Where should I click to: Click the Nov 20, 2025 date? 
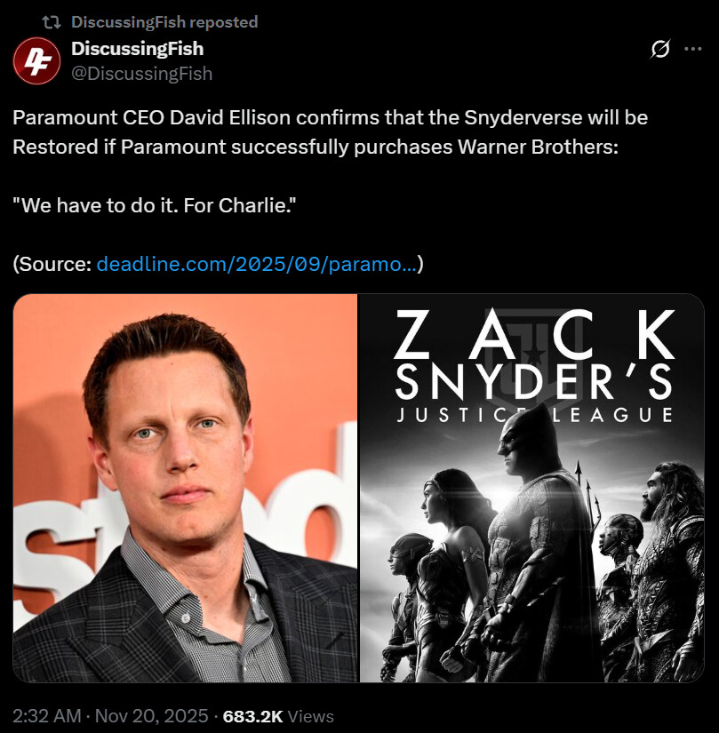[x=151, y=716]
